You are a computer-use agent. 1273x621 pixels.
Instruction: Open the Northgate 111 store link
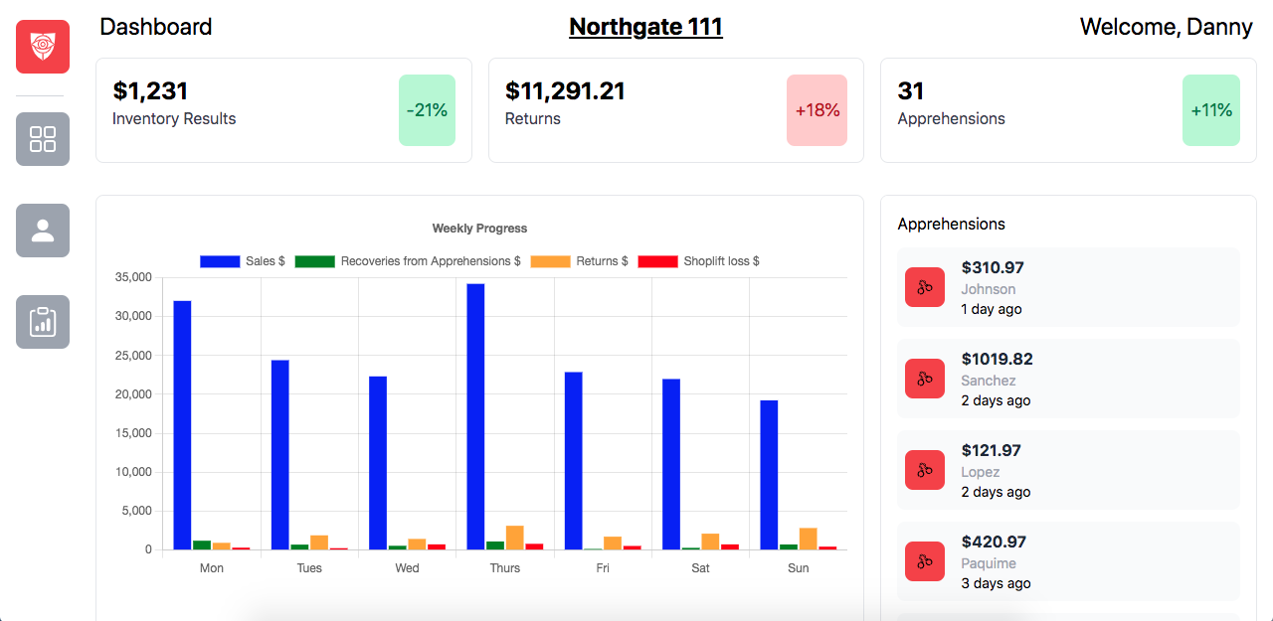(x=645, y=27)
